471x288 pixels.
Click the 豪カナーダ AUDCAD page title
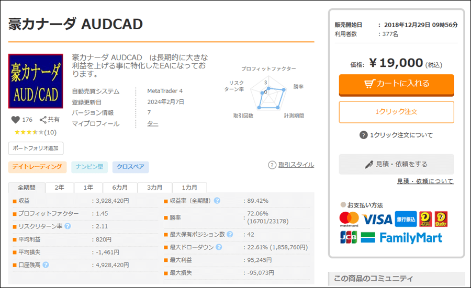[x=75, y=24]
